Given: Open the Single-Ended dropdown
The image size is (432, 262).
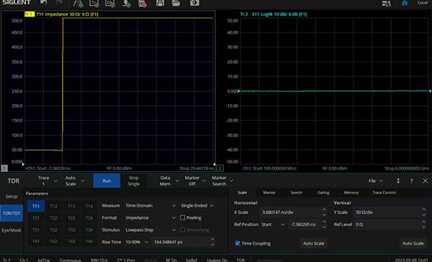Looking at the screenshot, I should [x=197, y=206].
